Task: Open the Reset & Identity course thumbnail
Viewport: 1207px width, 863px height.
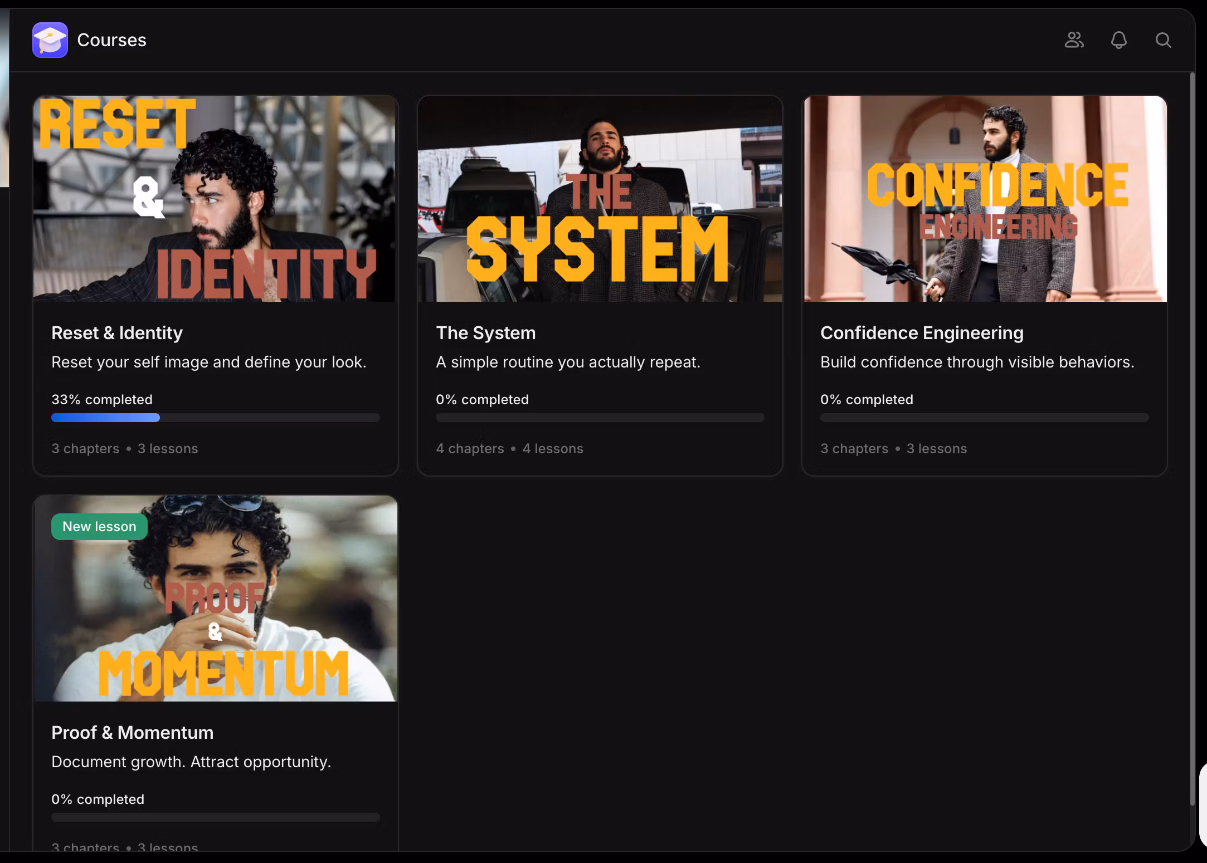Action: click(x=215, y=199)
